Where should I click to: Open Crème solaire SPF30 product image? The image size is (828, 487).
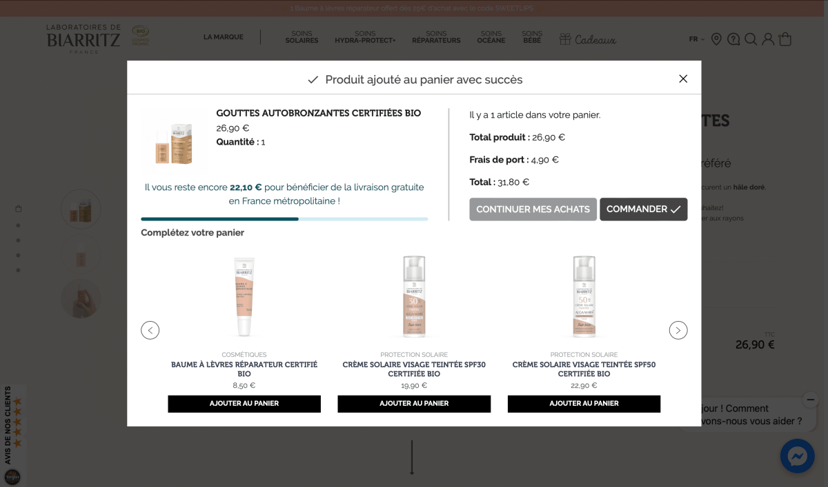[414, 297]
